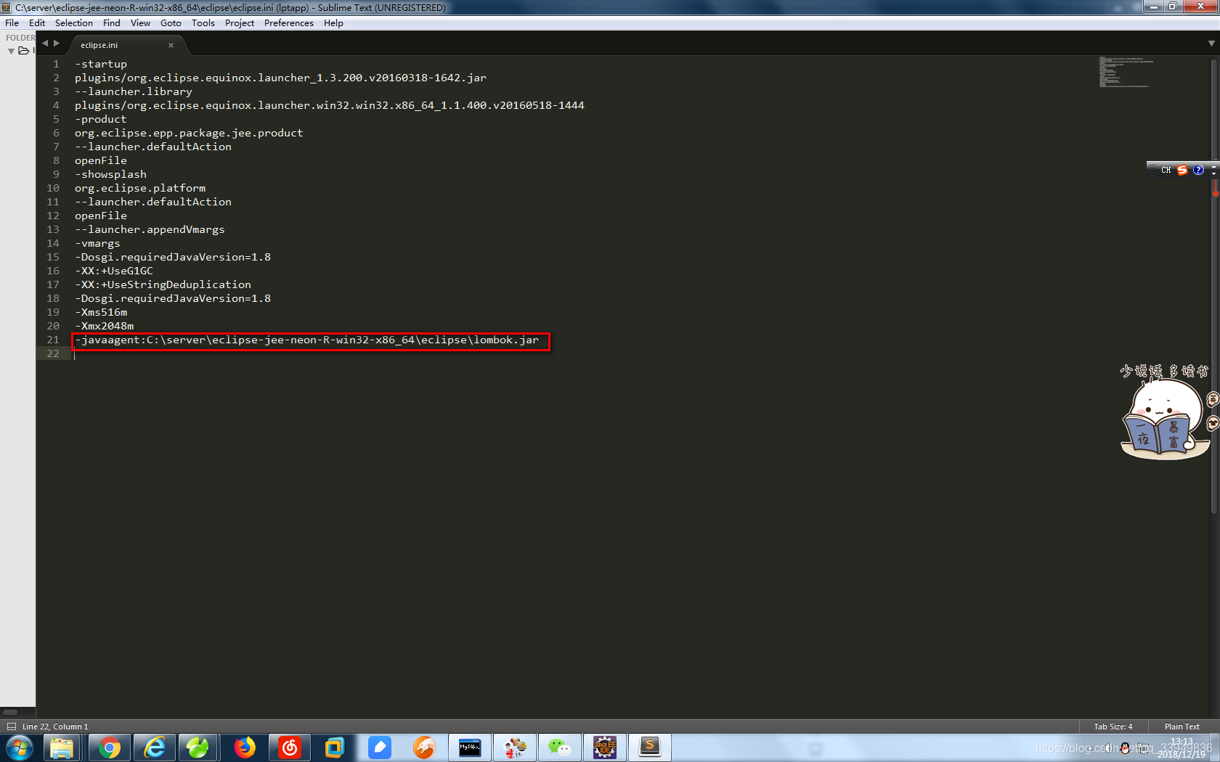
Task: Switch to Java EE IDE Eclipse taskbar icon
Action: (x=605, y=747)
